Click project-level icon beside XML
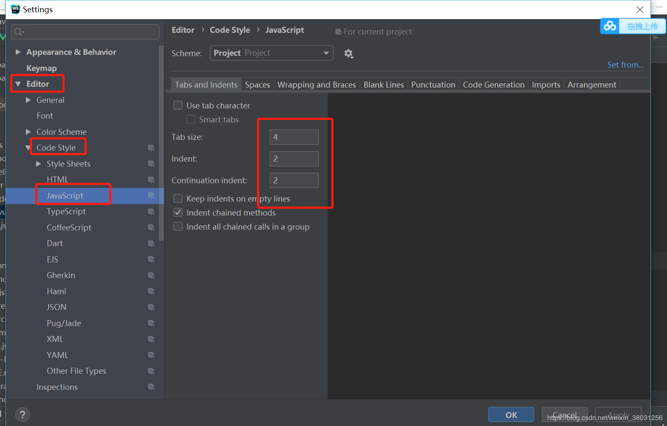Screen dimensions: 667x426 (151, 339)
